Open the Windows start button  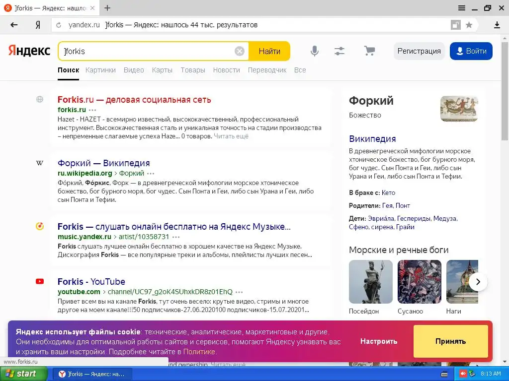(x=23, y=374)
